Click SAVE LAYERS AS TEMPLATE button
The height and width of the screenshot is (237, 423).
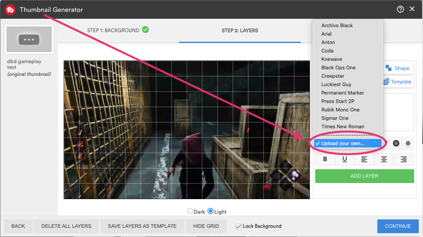142,226
